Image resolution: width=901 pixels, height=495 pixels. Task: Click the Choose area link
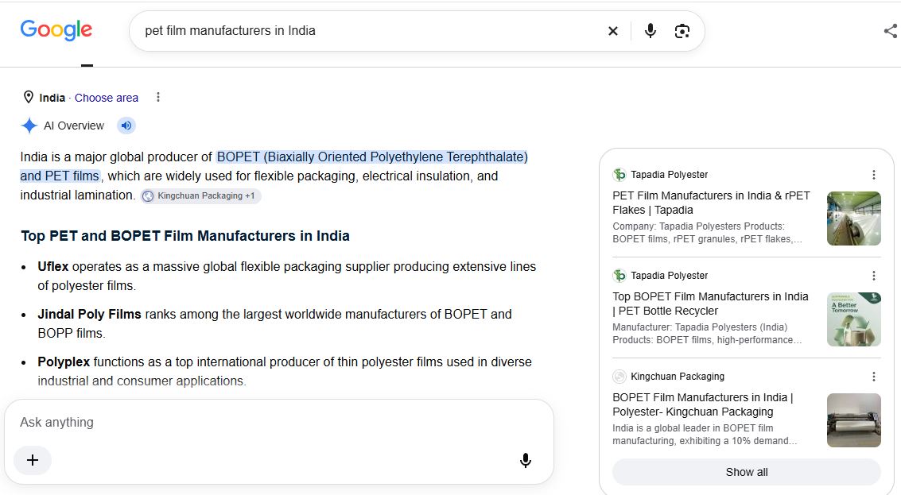tap(107, 98)
